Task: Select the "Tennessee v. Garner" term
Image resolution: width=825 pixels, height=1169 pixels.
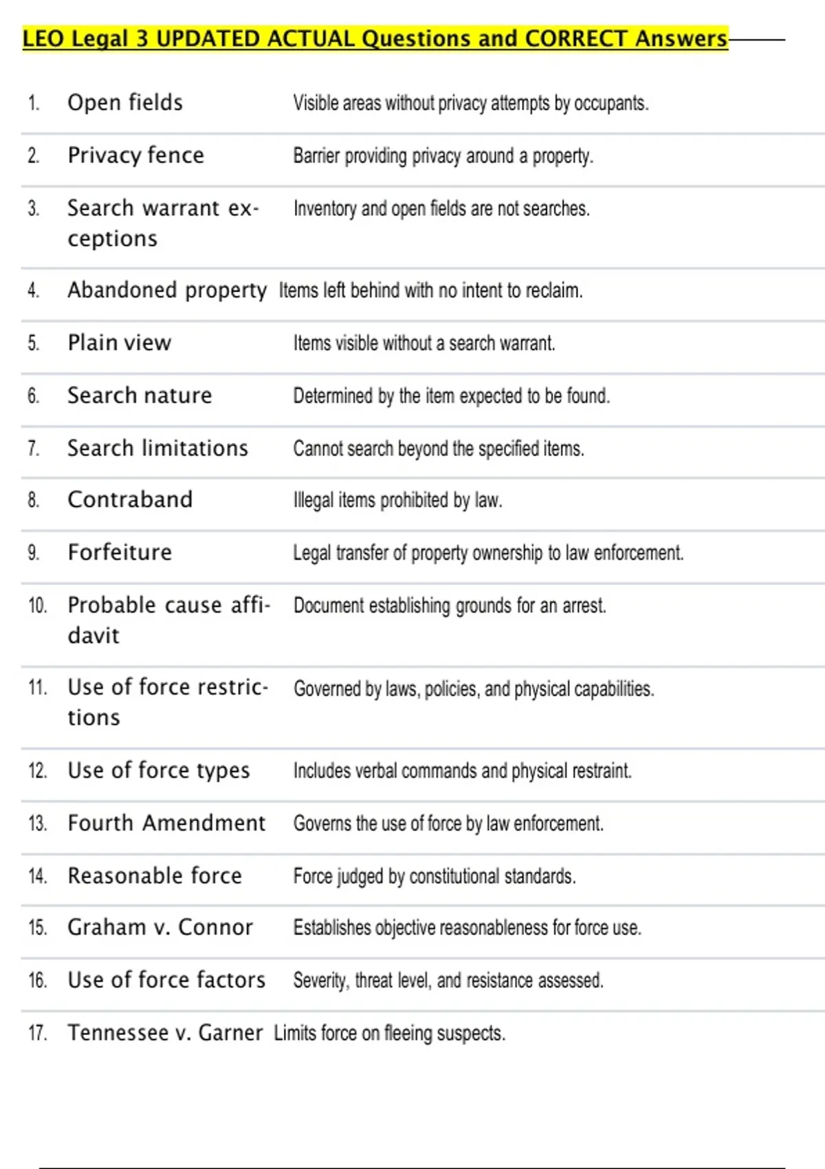Action: (x=165, y=1033)
